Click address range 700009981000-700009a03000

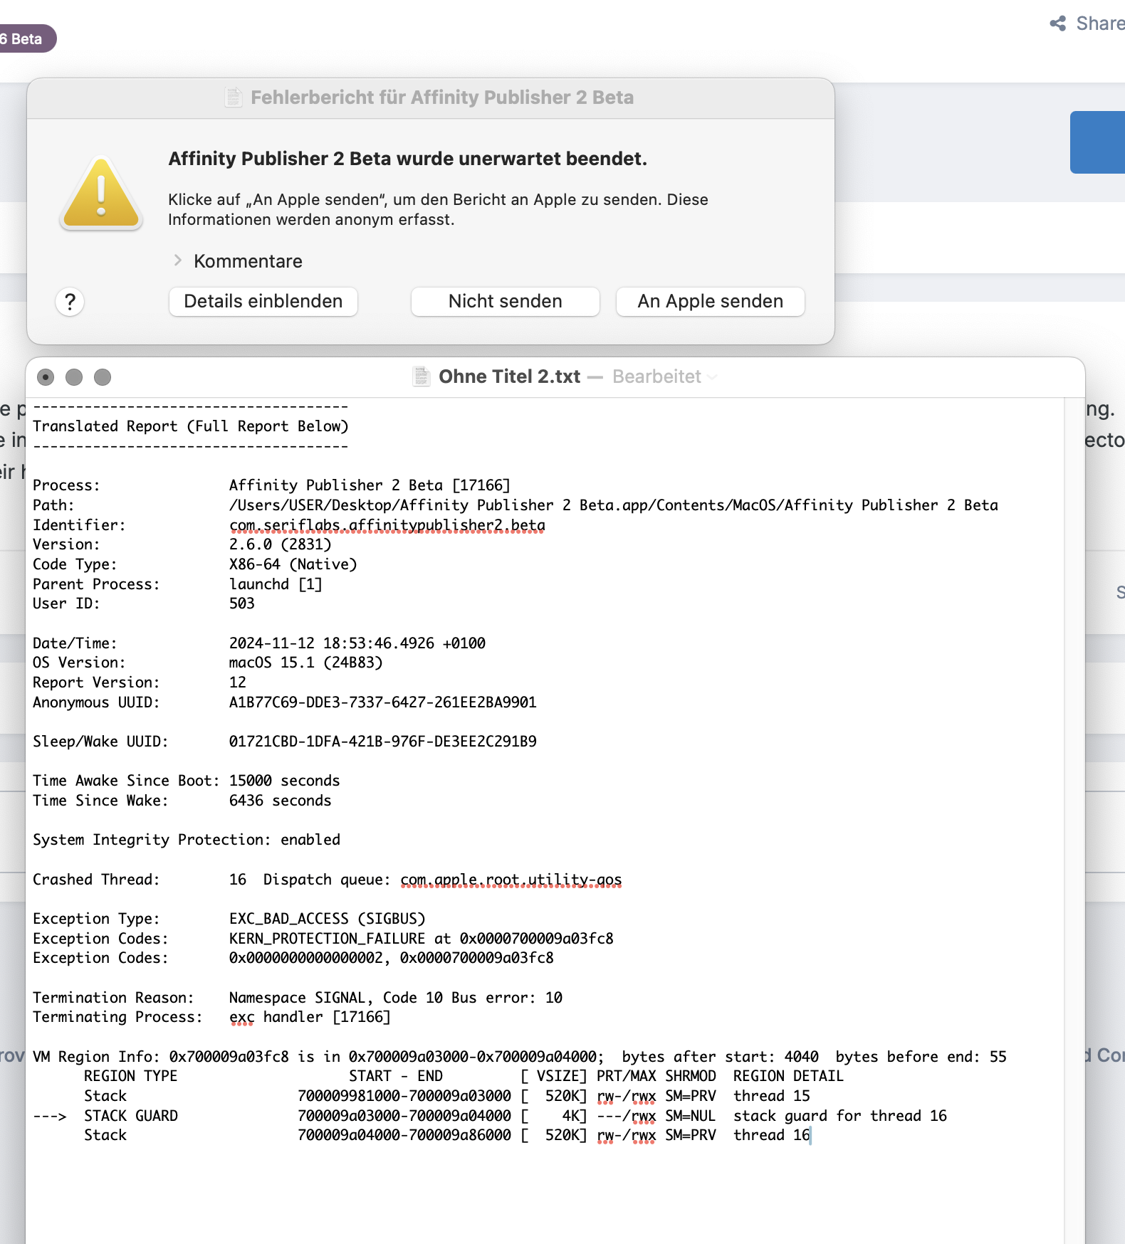pyautogui.click(x=404, y=1095)
